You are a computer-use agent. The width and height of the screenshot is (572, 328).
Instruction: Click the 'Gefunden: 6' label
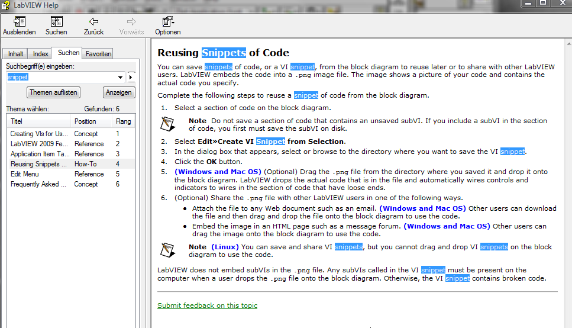pos(102,109)
